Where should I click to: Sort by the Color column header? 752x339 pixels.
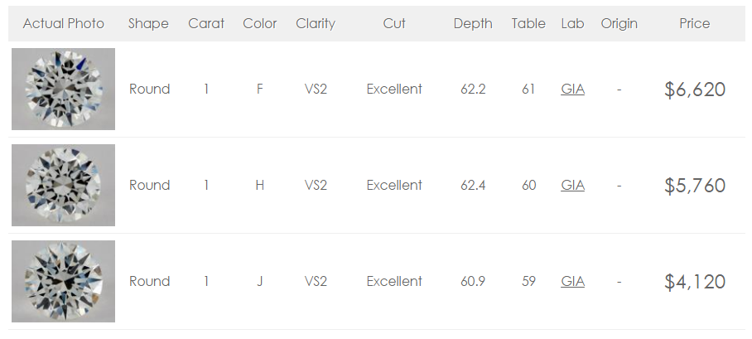(x=259, y=23)
